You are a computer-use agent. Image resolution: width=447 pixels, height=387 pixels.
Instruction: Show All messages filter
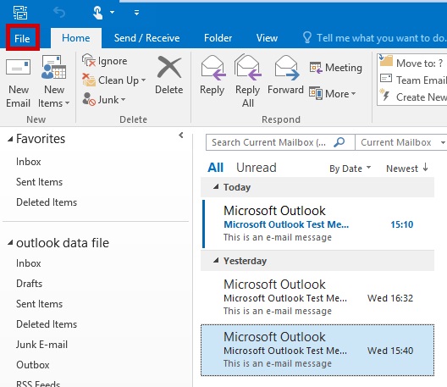[216, 168]
